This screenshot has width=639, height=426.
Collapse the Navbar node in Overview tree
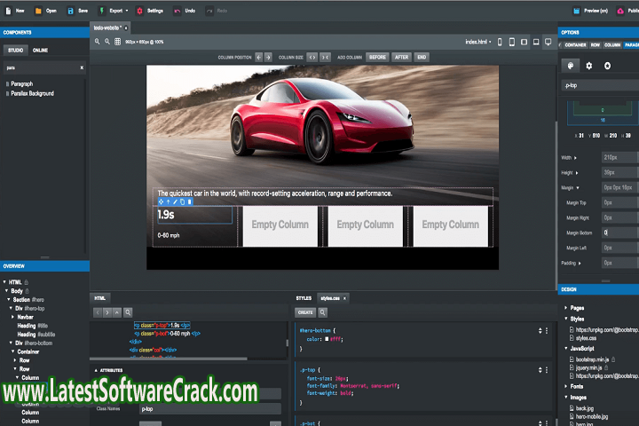12,317
